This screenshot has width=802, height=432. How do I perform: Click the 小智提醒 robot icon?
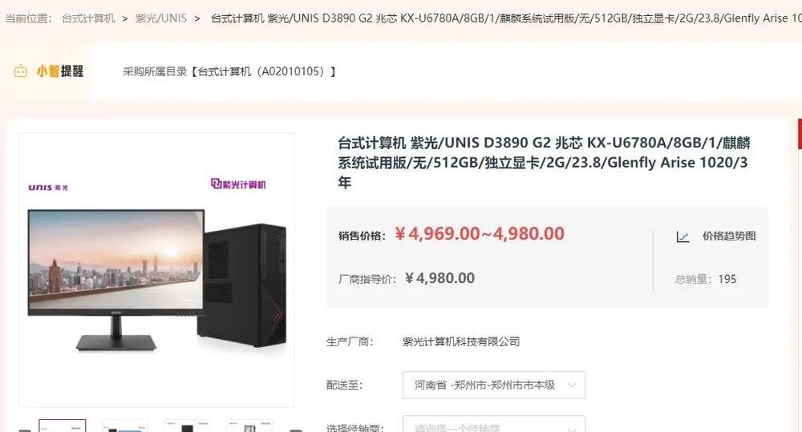coord(21,71)
